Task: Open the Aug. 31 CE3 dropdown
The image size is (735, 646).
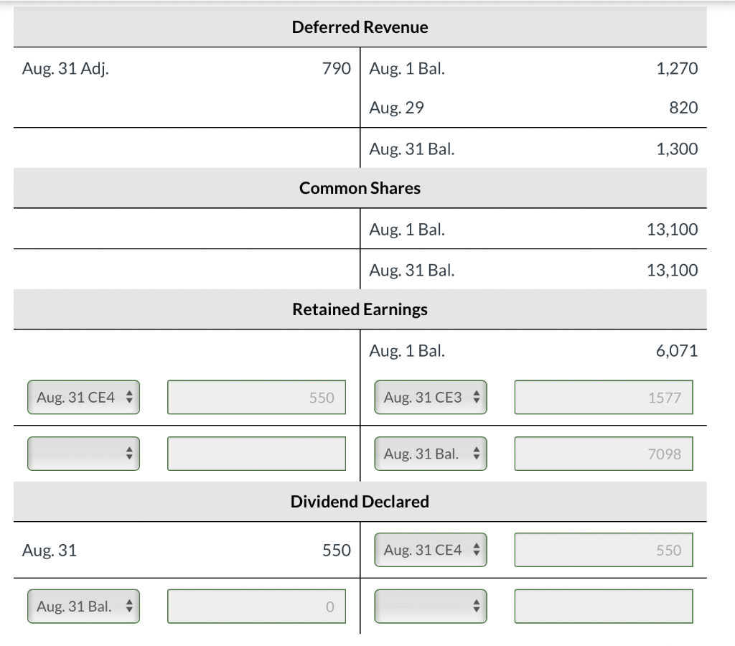Action: 430,396
